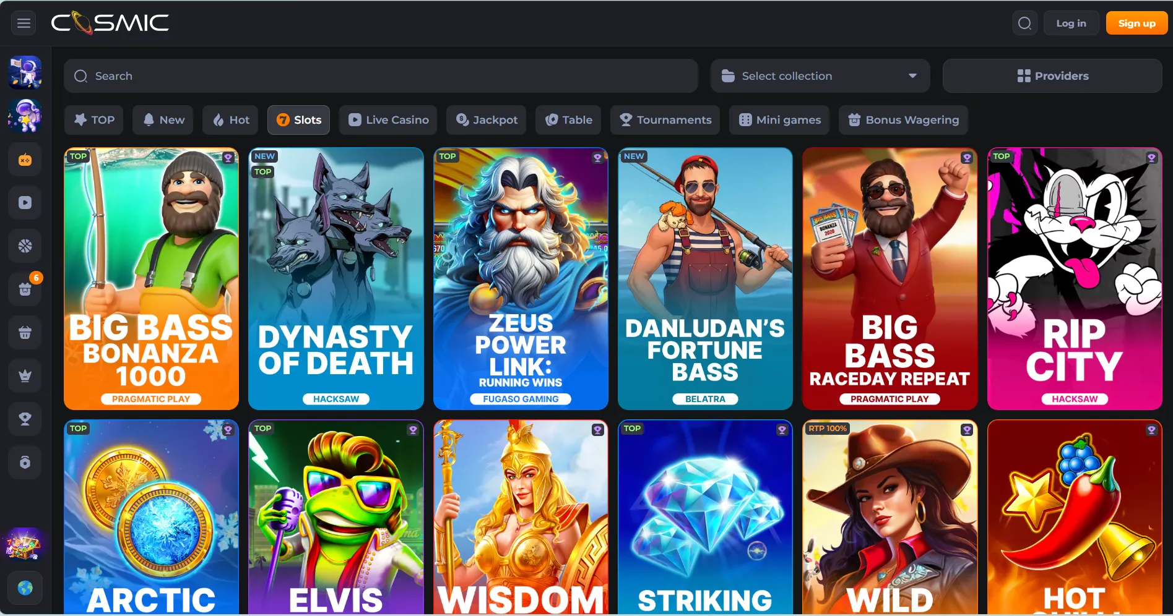
Task: Expand the Select collection dropdown
Action: [820, 76]
